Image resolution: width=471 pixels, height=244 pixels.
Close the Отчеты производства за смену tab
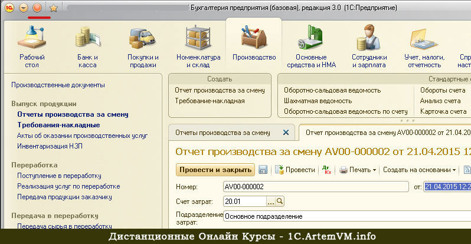point(286,133)
